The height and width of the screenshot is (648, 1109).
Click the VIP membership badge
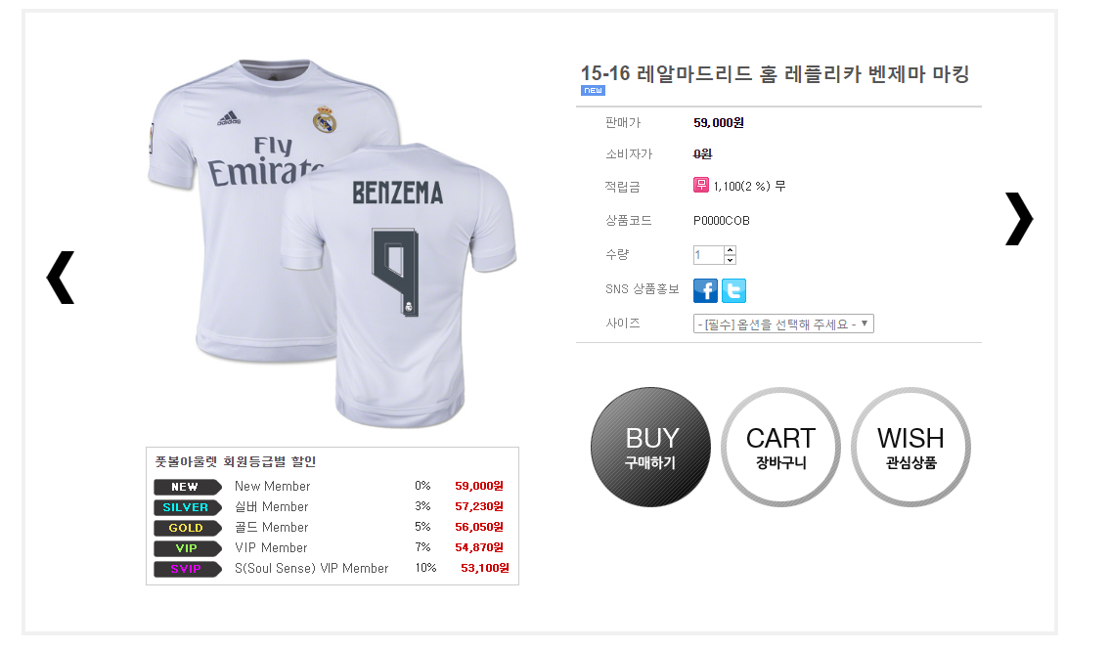click(x=186, y=548)
